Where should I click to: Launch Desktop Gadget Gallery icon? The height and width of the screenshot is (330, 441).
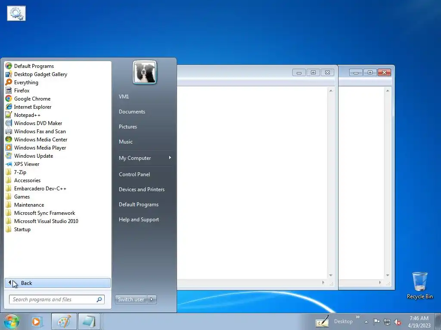(x=9, y=74)
